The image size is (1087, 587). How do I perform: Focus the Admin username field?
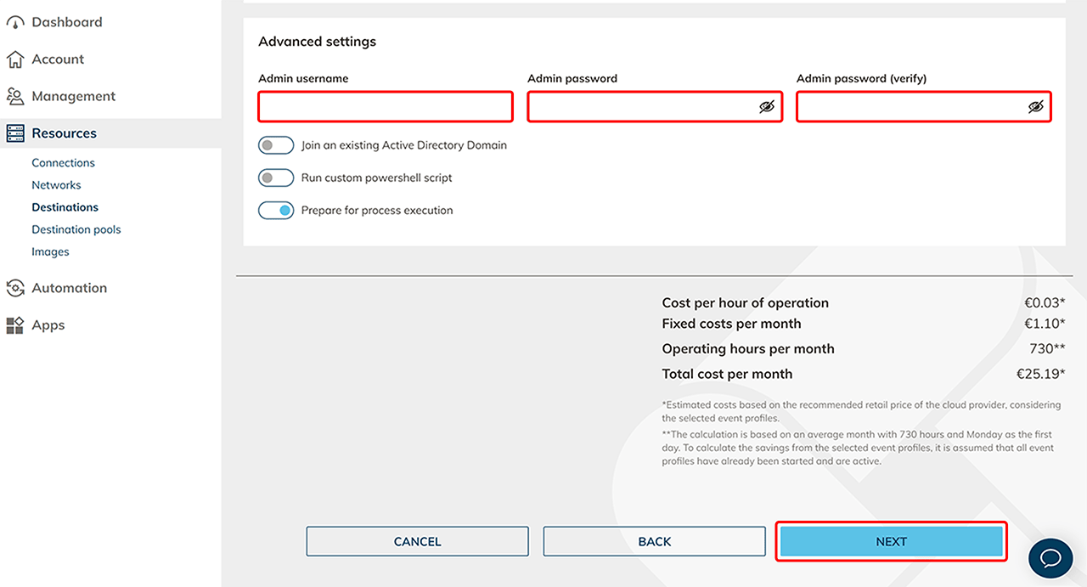tap(386, 107)
